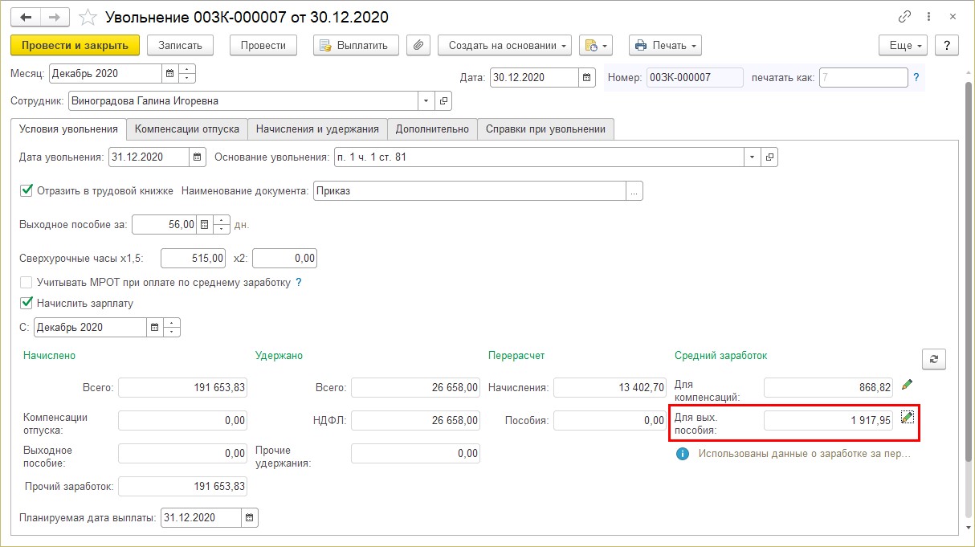Open the Еще menu
Viewport: 975px width, 547px height.
tap(904, 46)
